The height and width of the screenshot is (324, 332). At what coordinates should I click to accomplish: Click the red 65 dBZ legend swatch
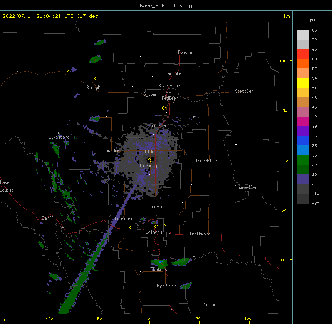[x=303, y=54]
